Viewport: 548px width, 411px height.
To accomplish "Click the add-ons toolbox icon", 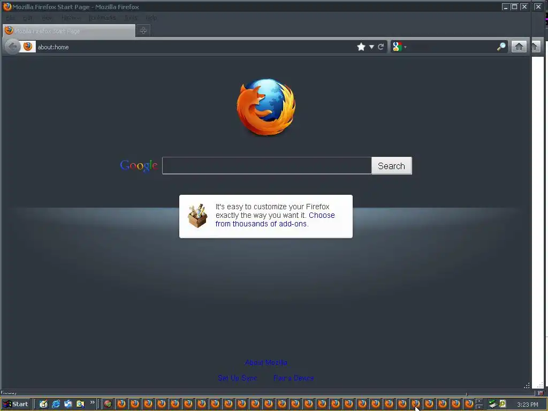I will point(197,216).
